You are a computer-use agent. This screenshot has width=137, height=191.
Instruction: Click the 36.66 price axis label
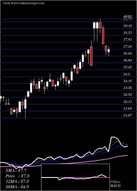coord(127,53)
